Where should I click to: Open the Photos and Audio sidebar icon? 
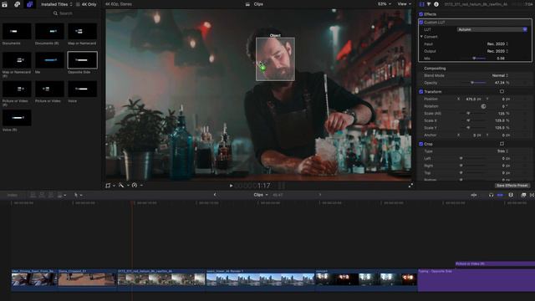click(x=17, y=4)
